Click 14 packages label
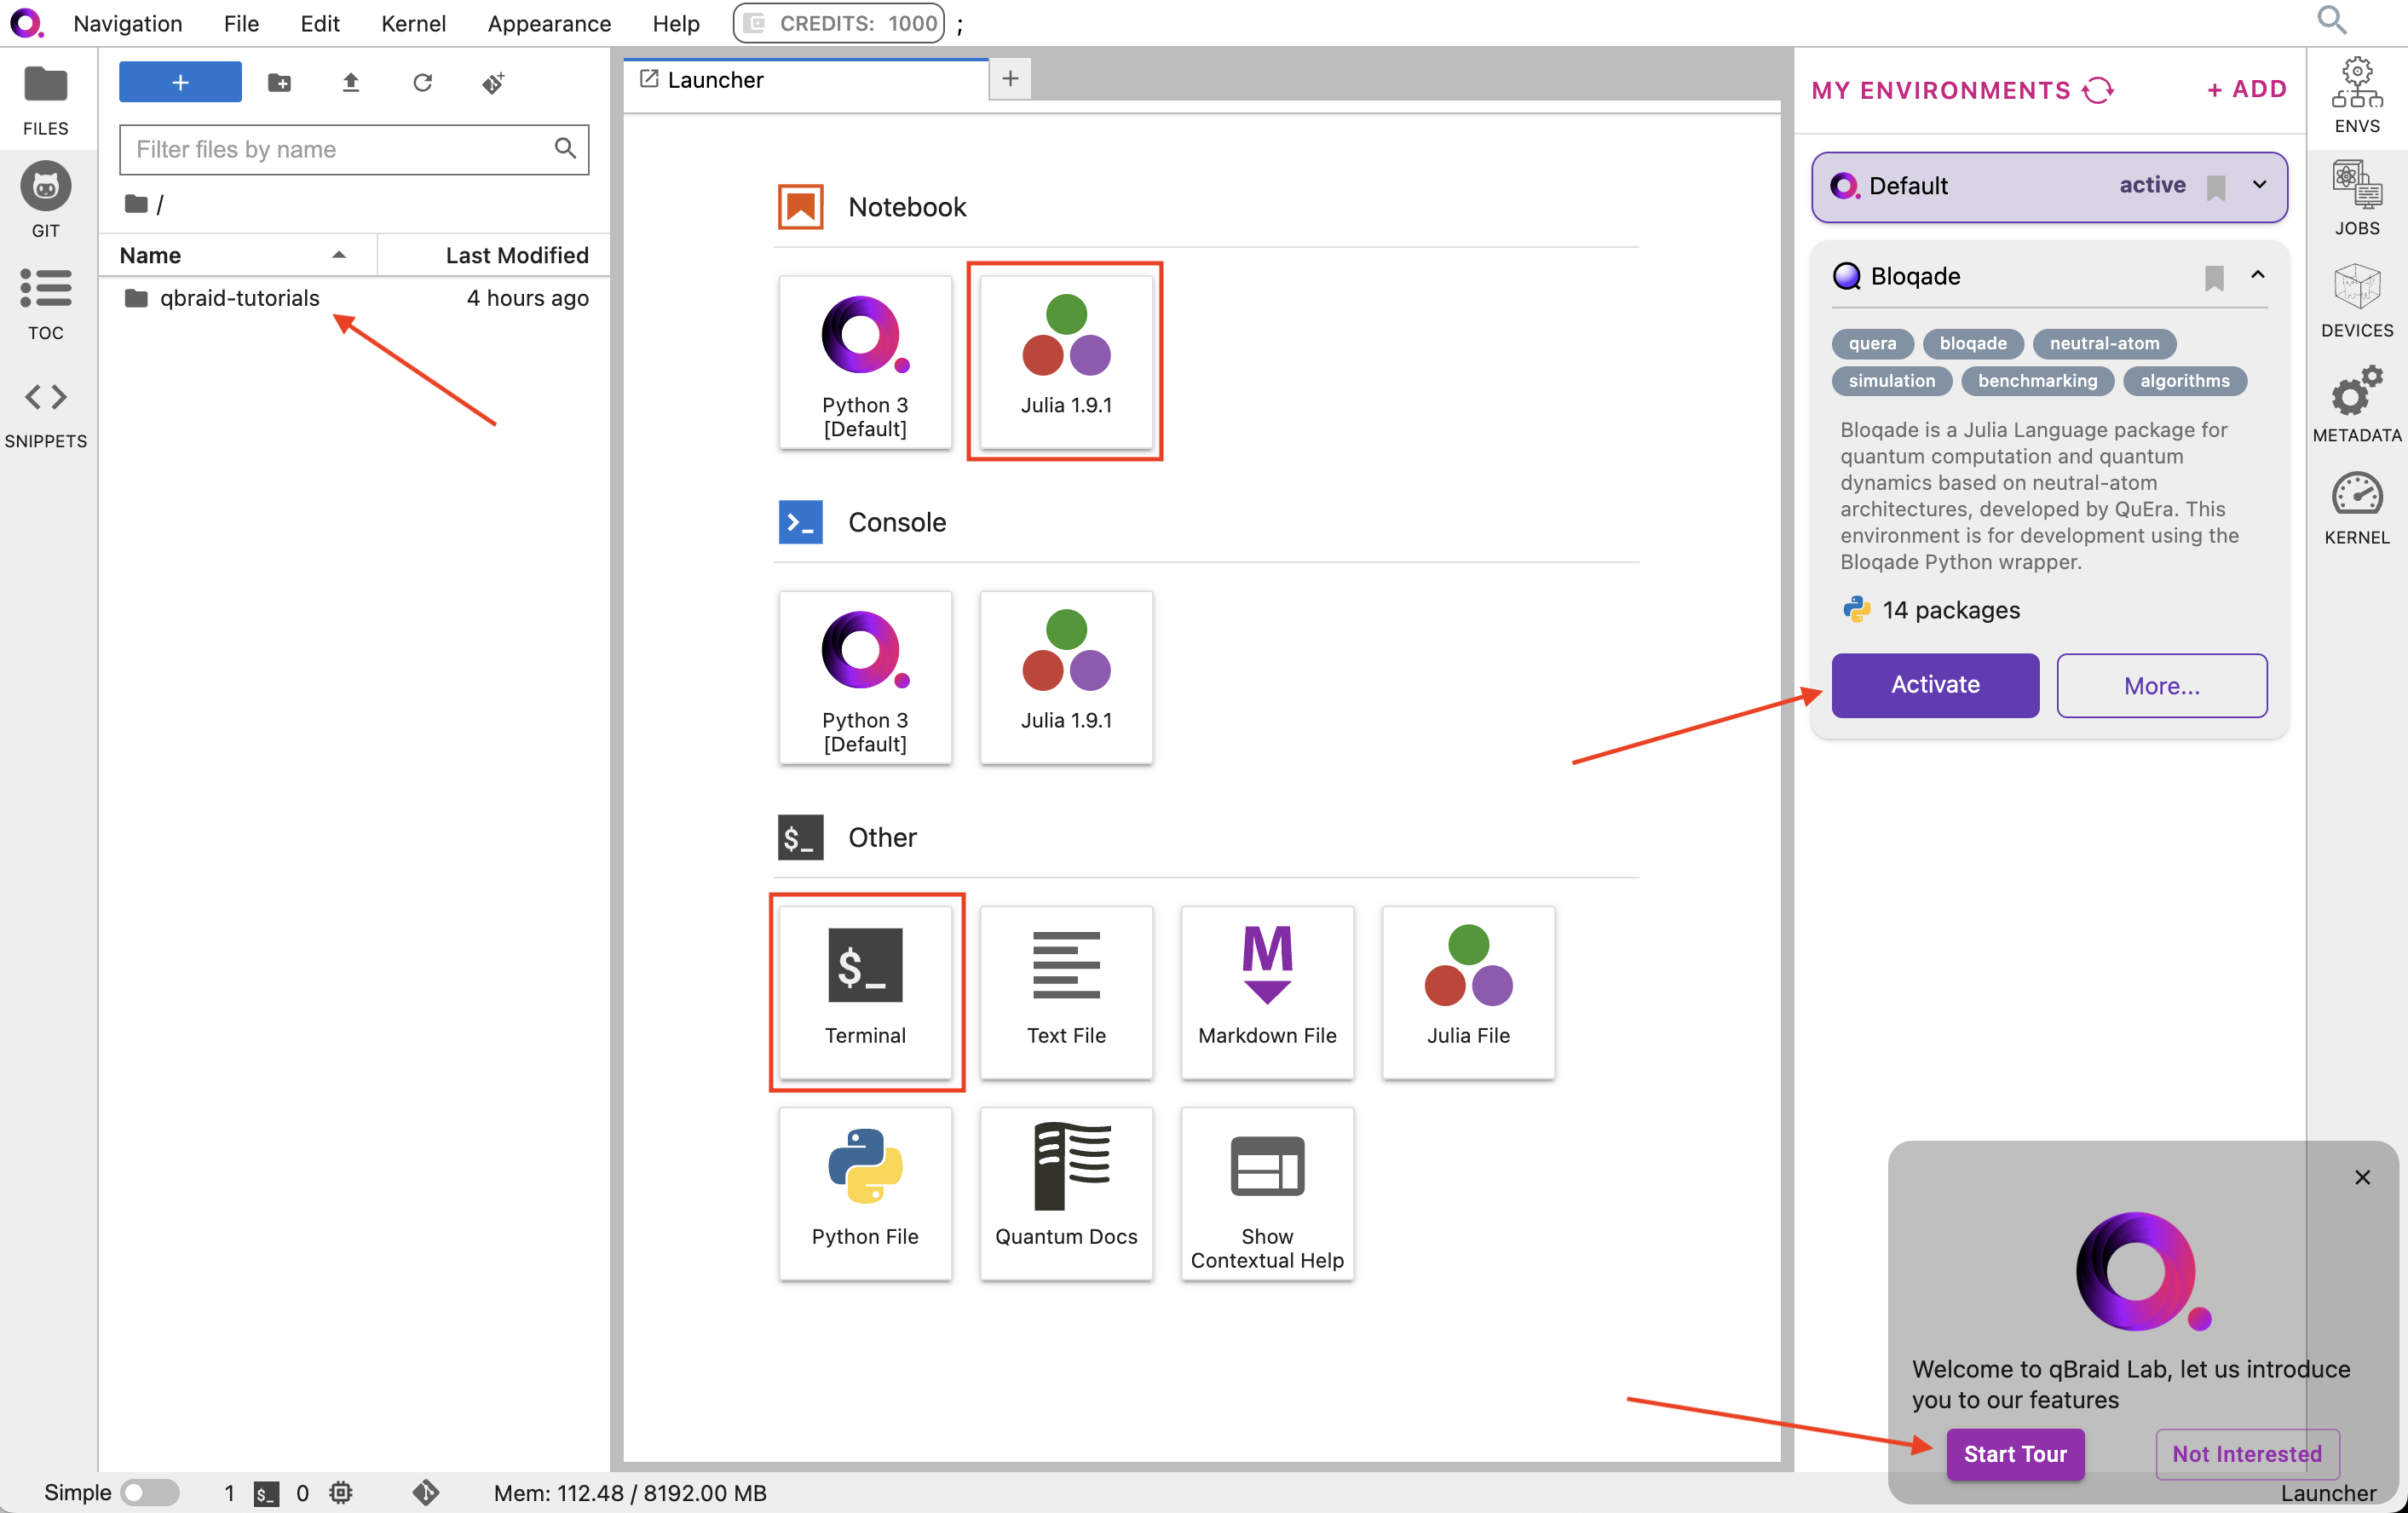 [1950, 610]
